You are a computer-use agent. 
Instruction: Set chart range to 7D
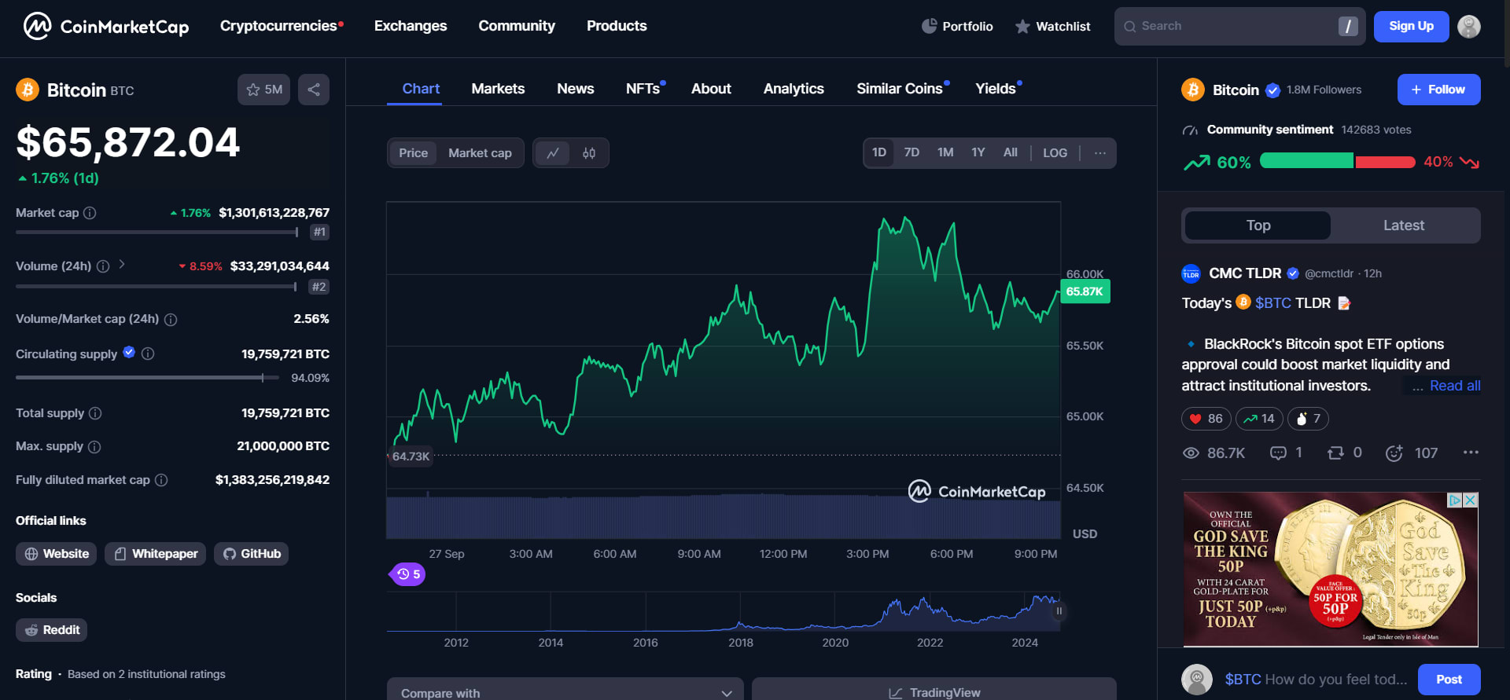point(912,152)
